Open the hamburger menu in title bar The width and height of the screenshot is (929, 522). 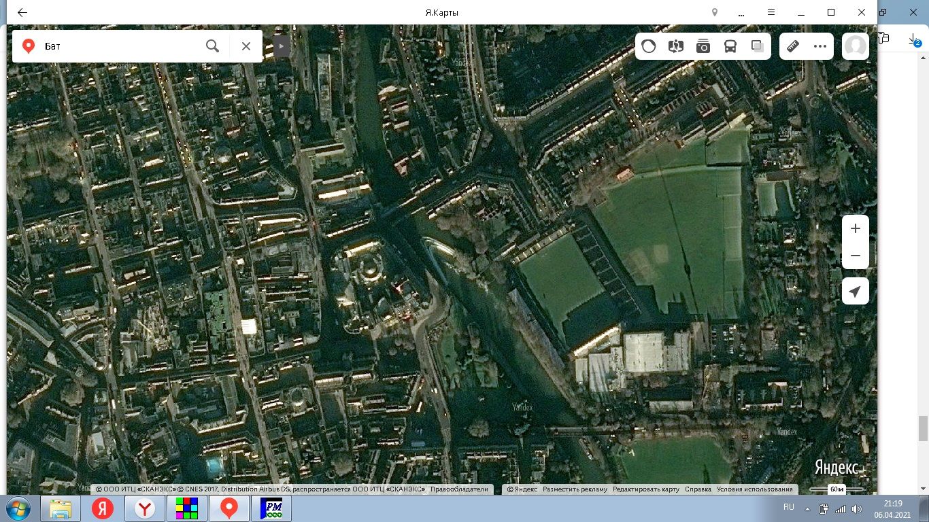coord(771,12)
